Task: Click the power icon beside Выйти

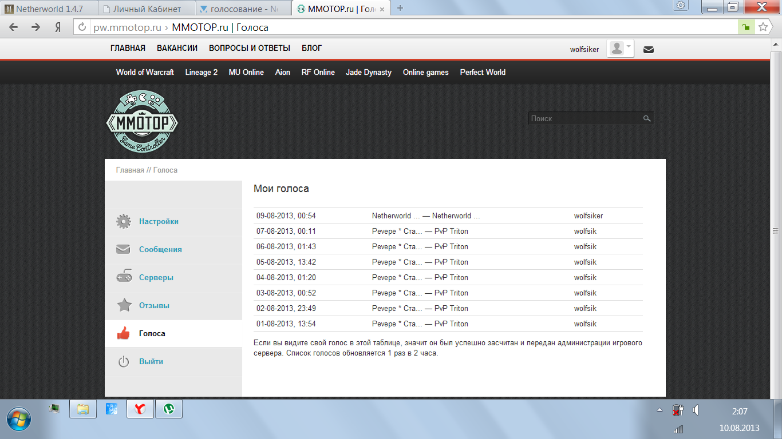Action: [x=124, y=361]
